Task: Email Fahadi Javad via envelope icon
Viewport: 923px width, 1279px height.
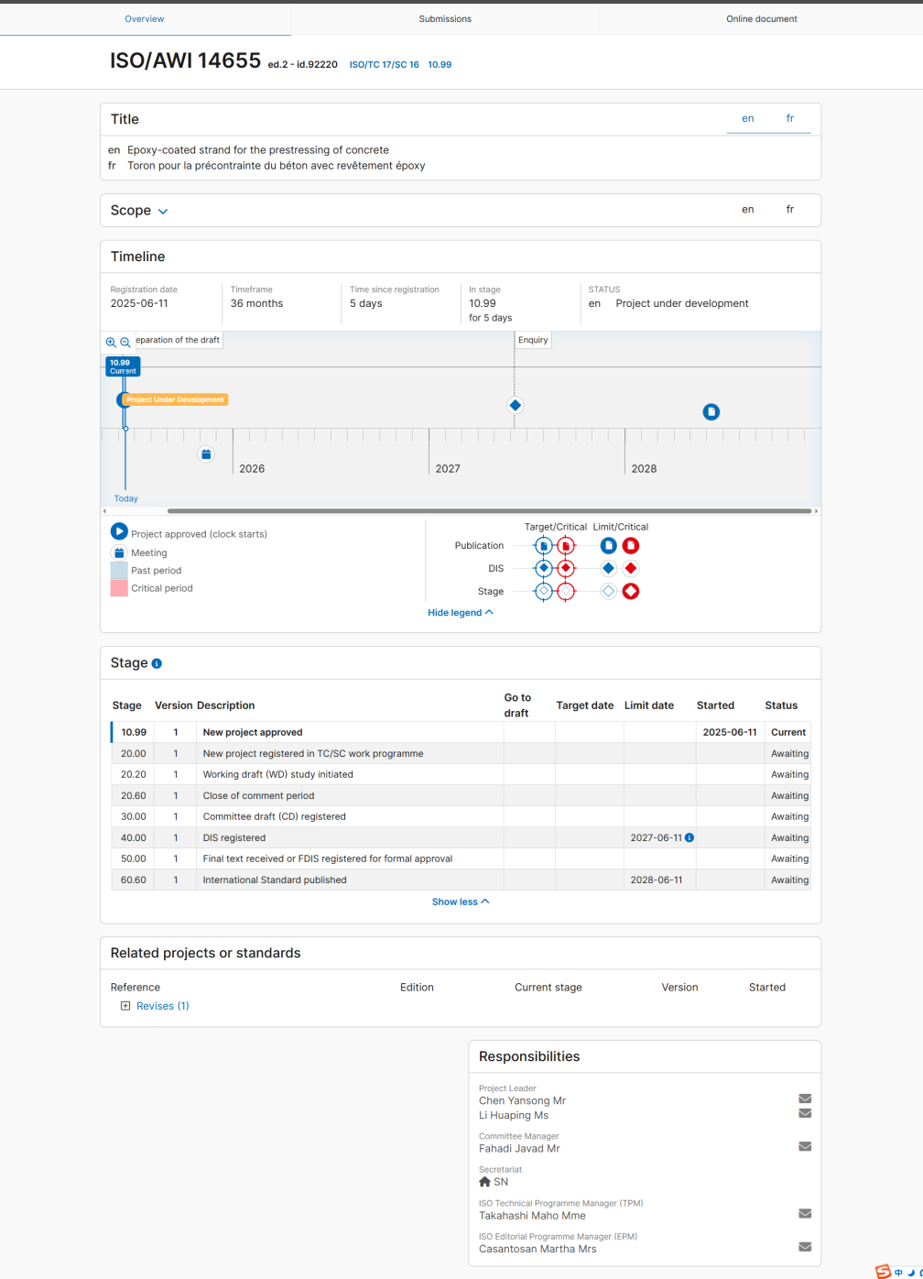Action: pyautogui.click(x=805, y=1146)
